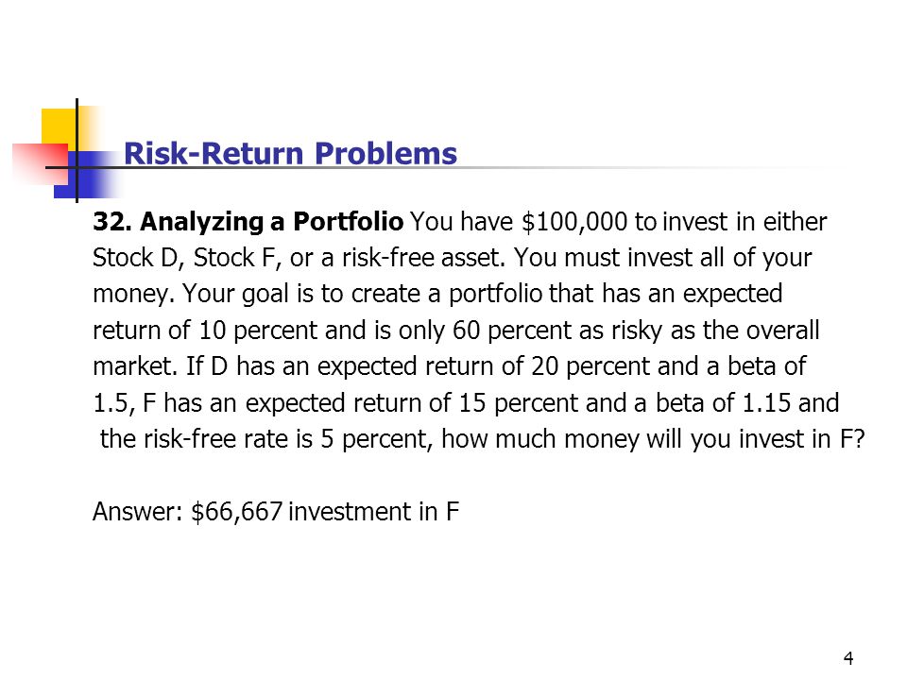The image size is (907, 680).
Task: Click the words 'risk-free asset' in the paragraph
Action: [x=423, y=259]
